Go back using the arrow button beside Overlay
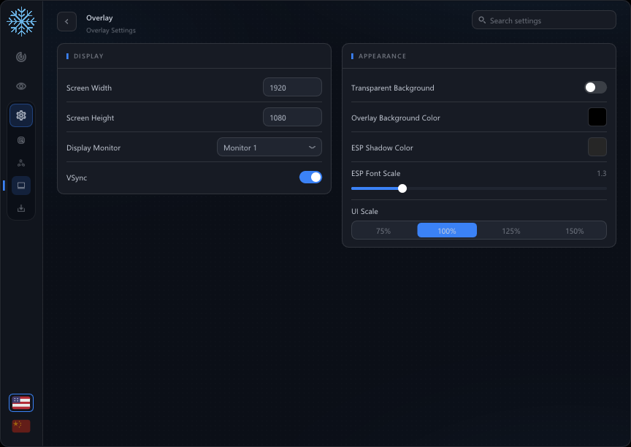 (x=66, y=22)
